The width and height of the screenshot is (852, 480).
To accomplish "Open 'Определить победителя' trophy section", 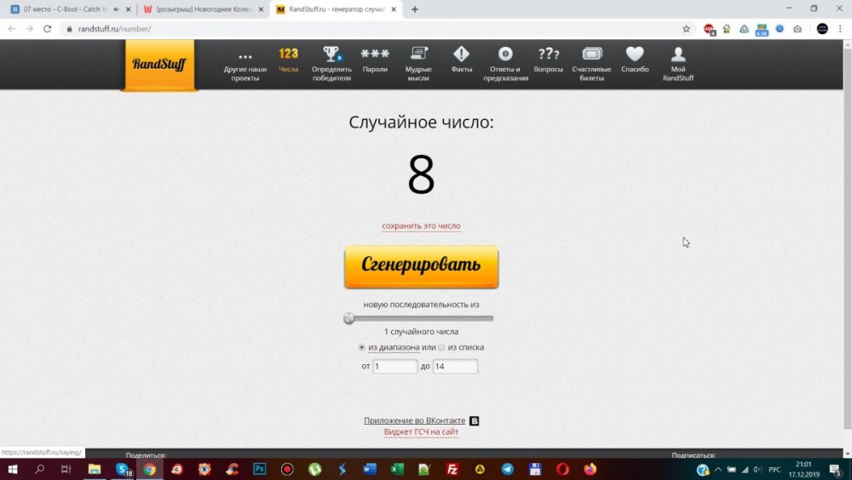I will click(x=331, y=65).
